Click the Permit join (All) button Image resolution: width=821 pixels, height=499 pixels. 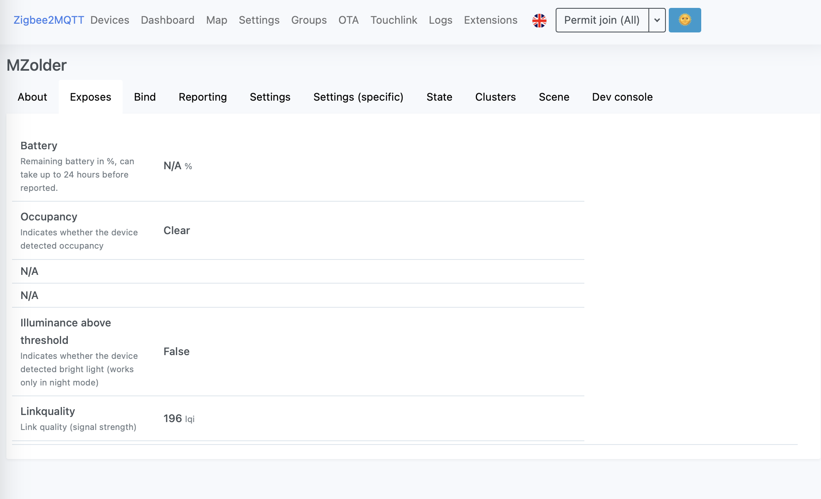tap(602, 20)
